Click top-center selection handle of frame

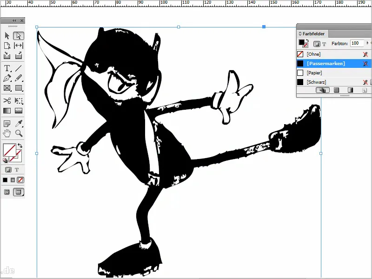click(x=179, y=27)
